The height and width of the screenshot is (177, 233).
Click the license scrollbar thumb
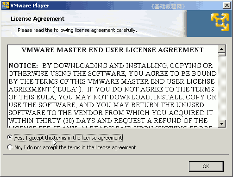tap(222, 55)
